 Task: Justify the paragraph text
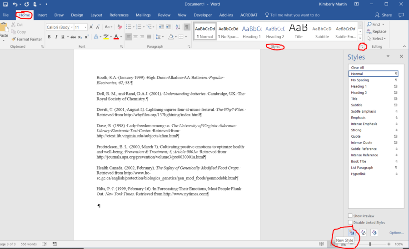149,37
